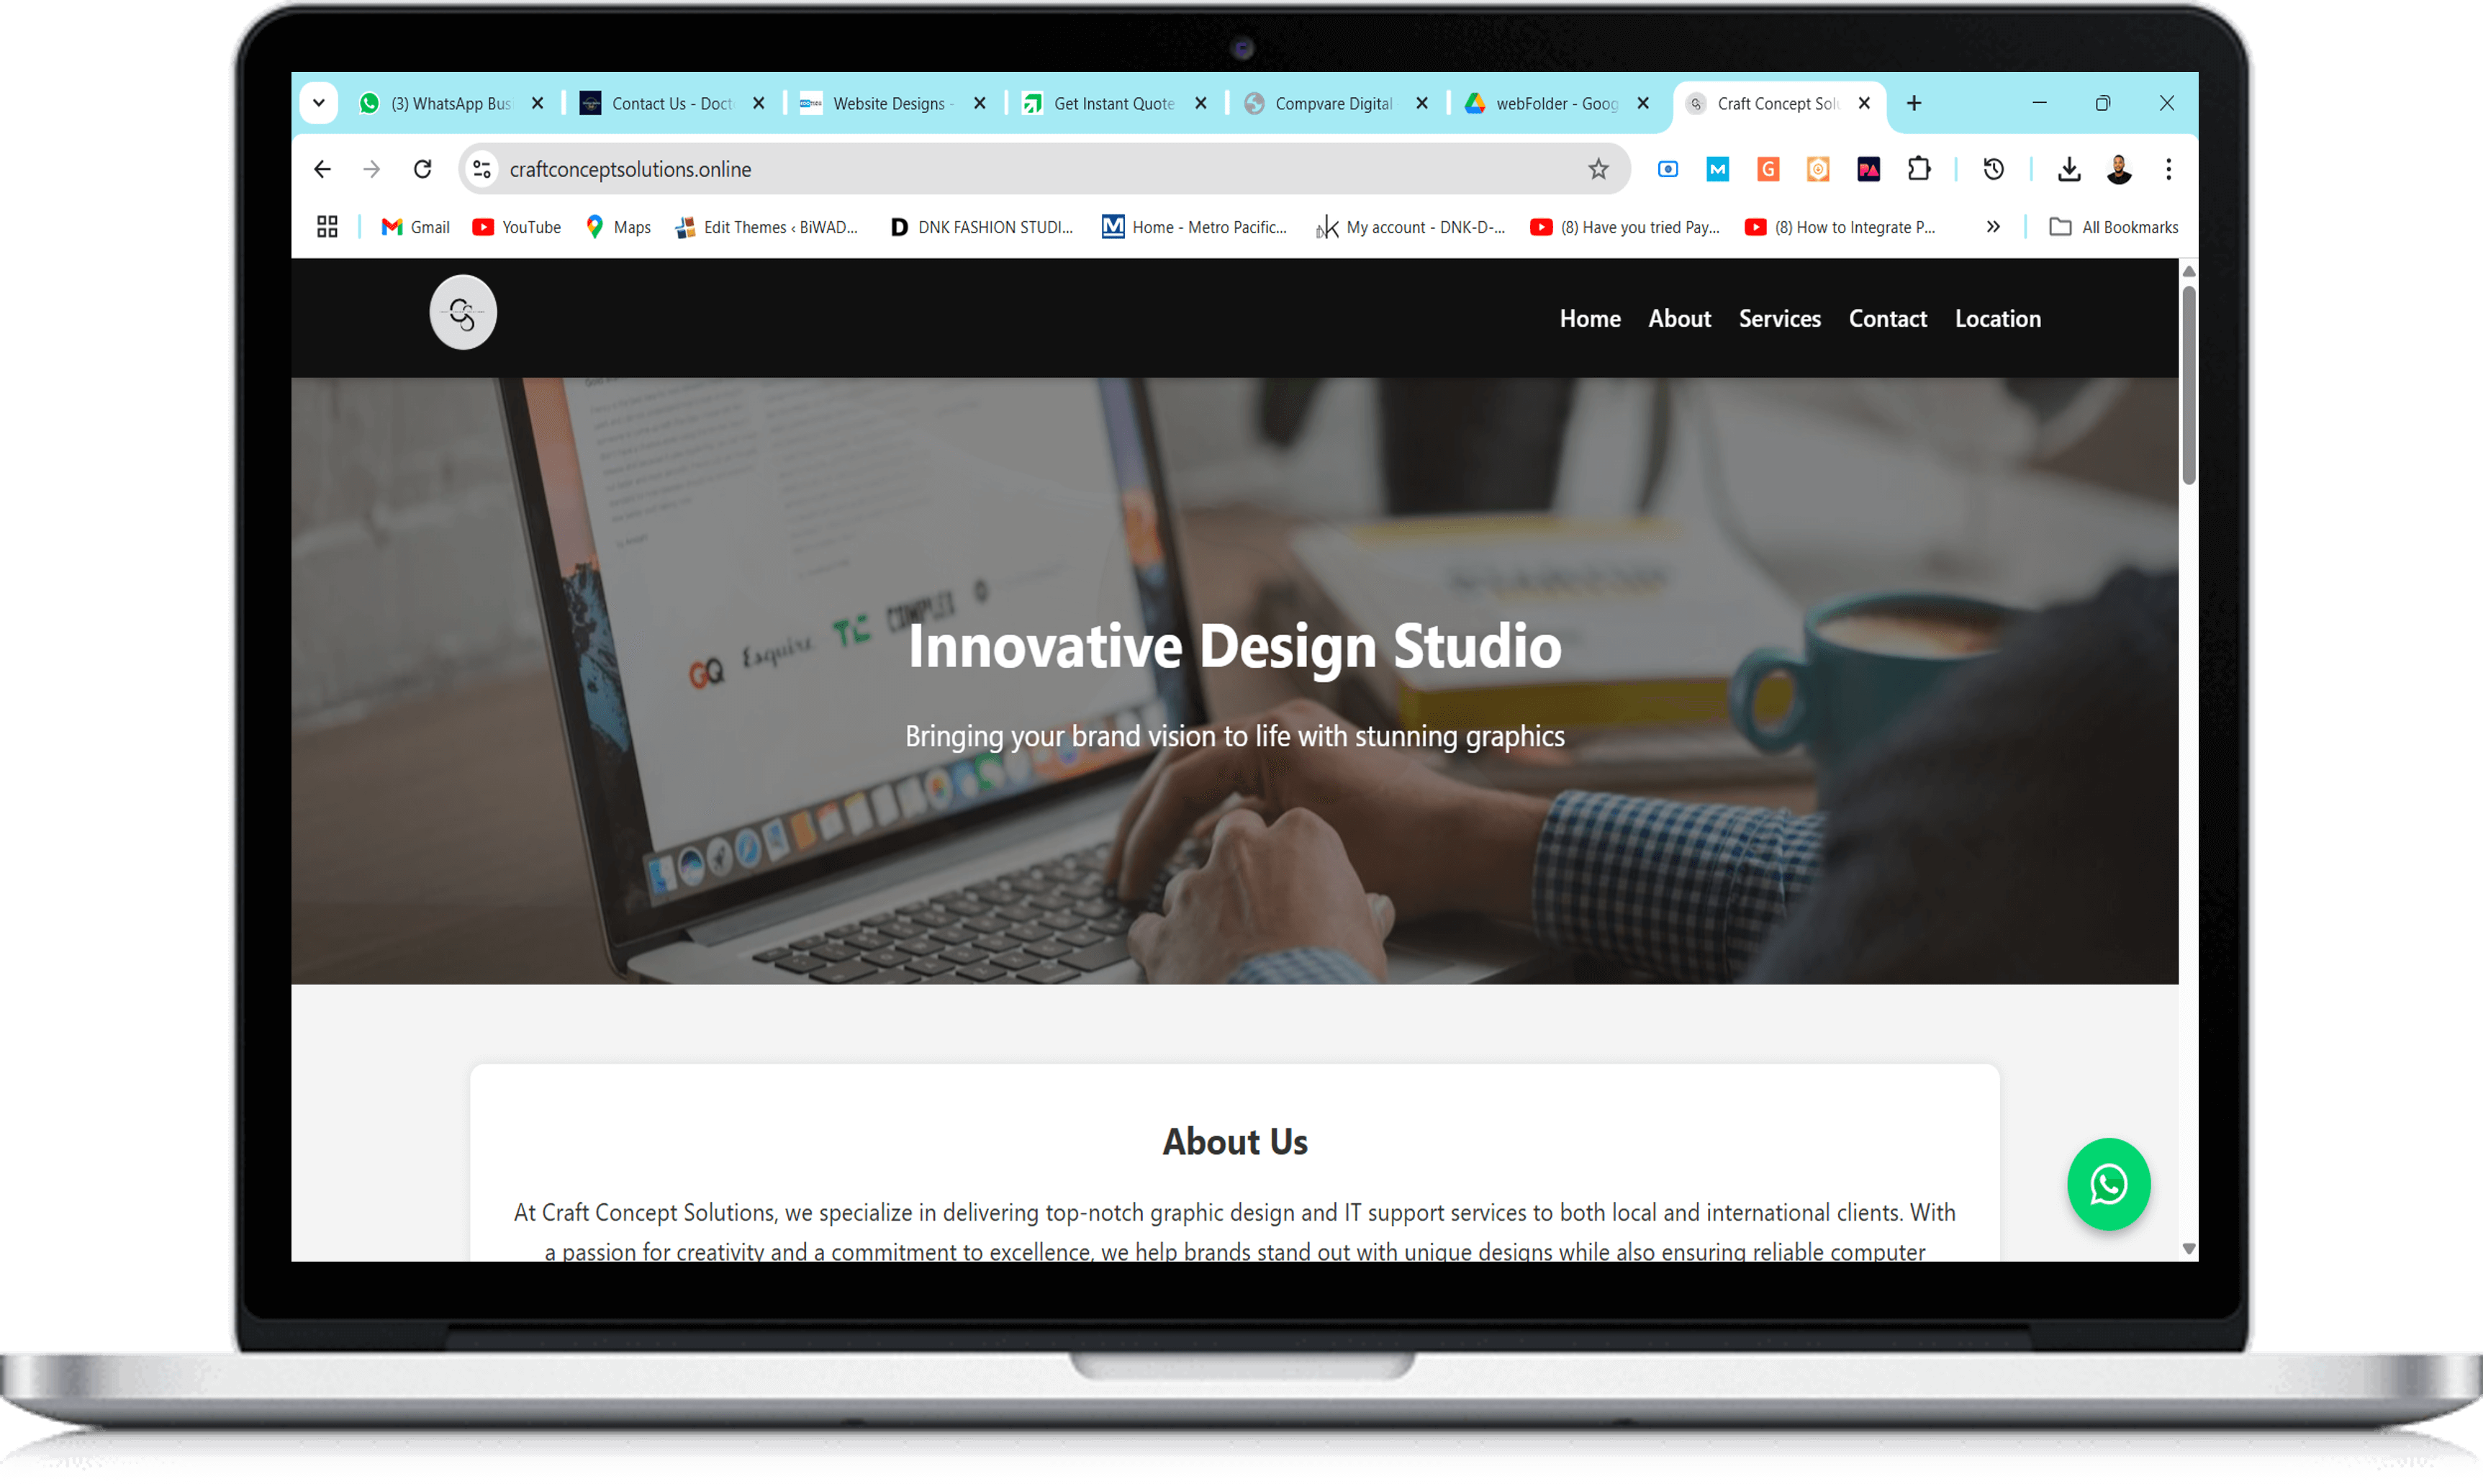The image size is (2483, 1484).
Task: Click the green WhatsApp chat floating button
Action: (x=2108, y=1184)
